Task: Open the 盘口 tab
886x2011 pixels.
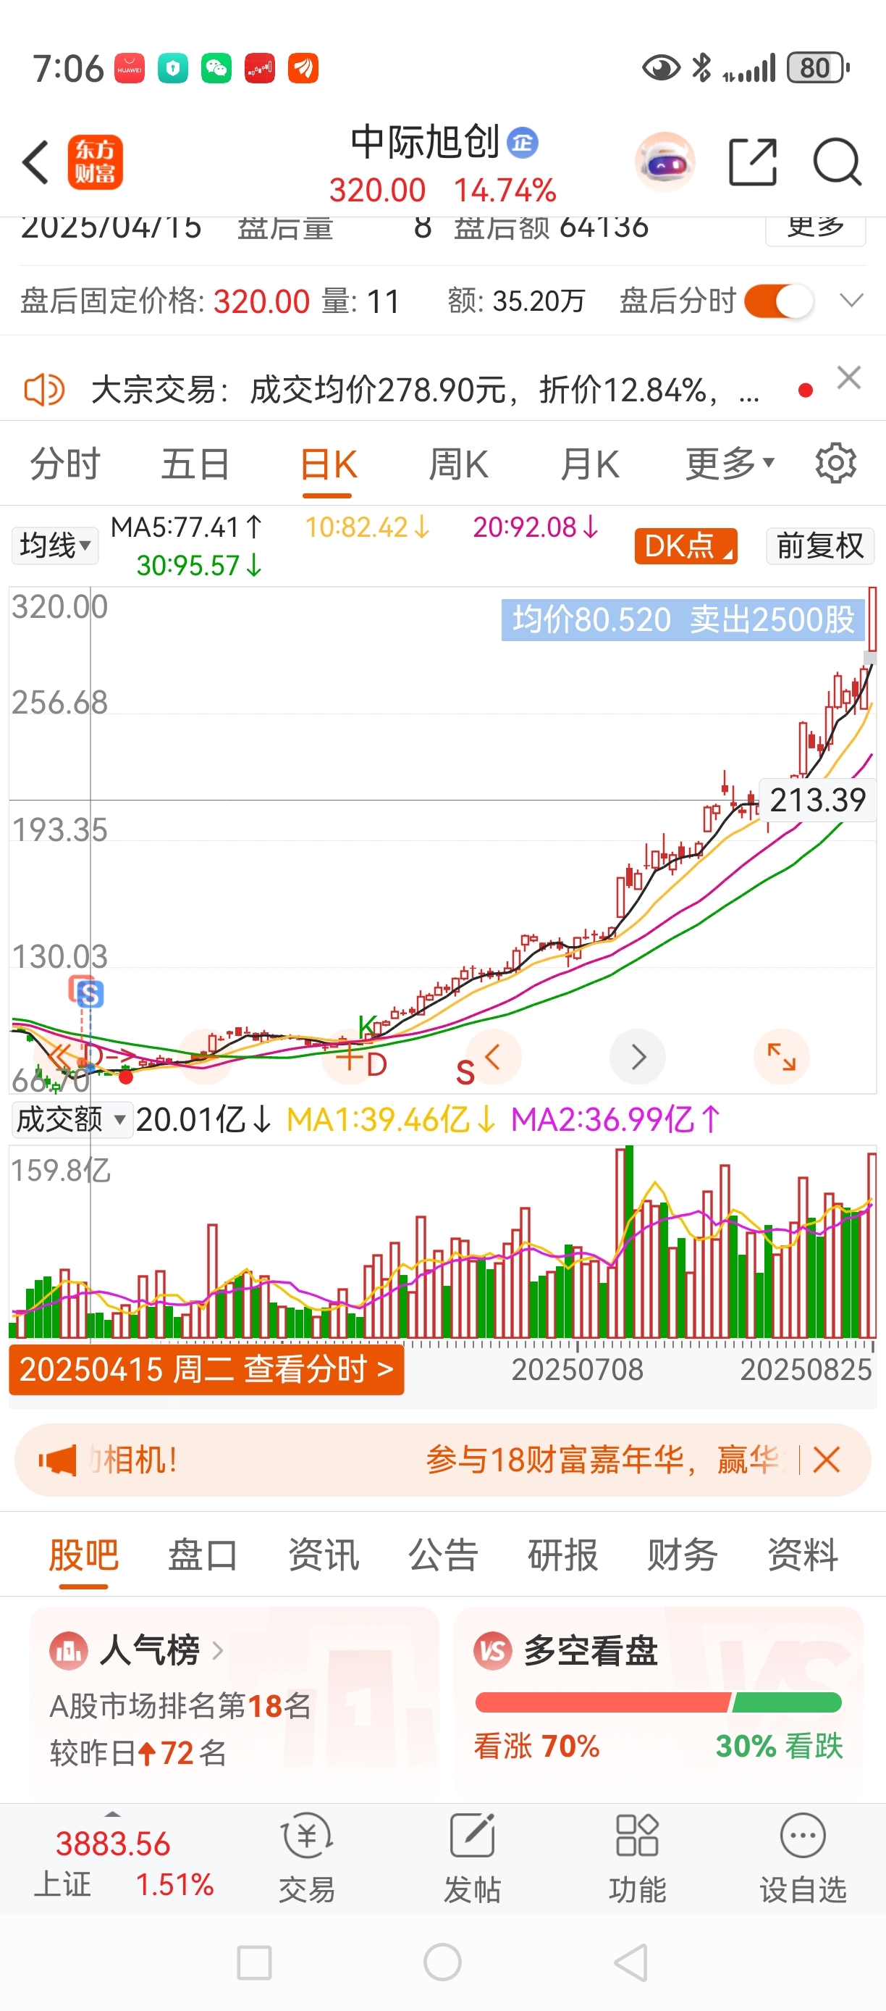Action: (x=203, y=1555)
